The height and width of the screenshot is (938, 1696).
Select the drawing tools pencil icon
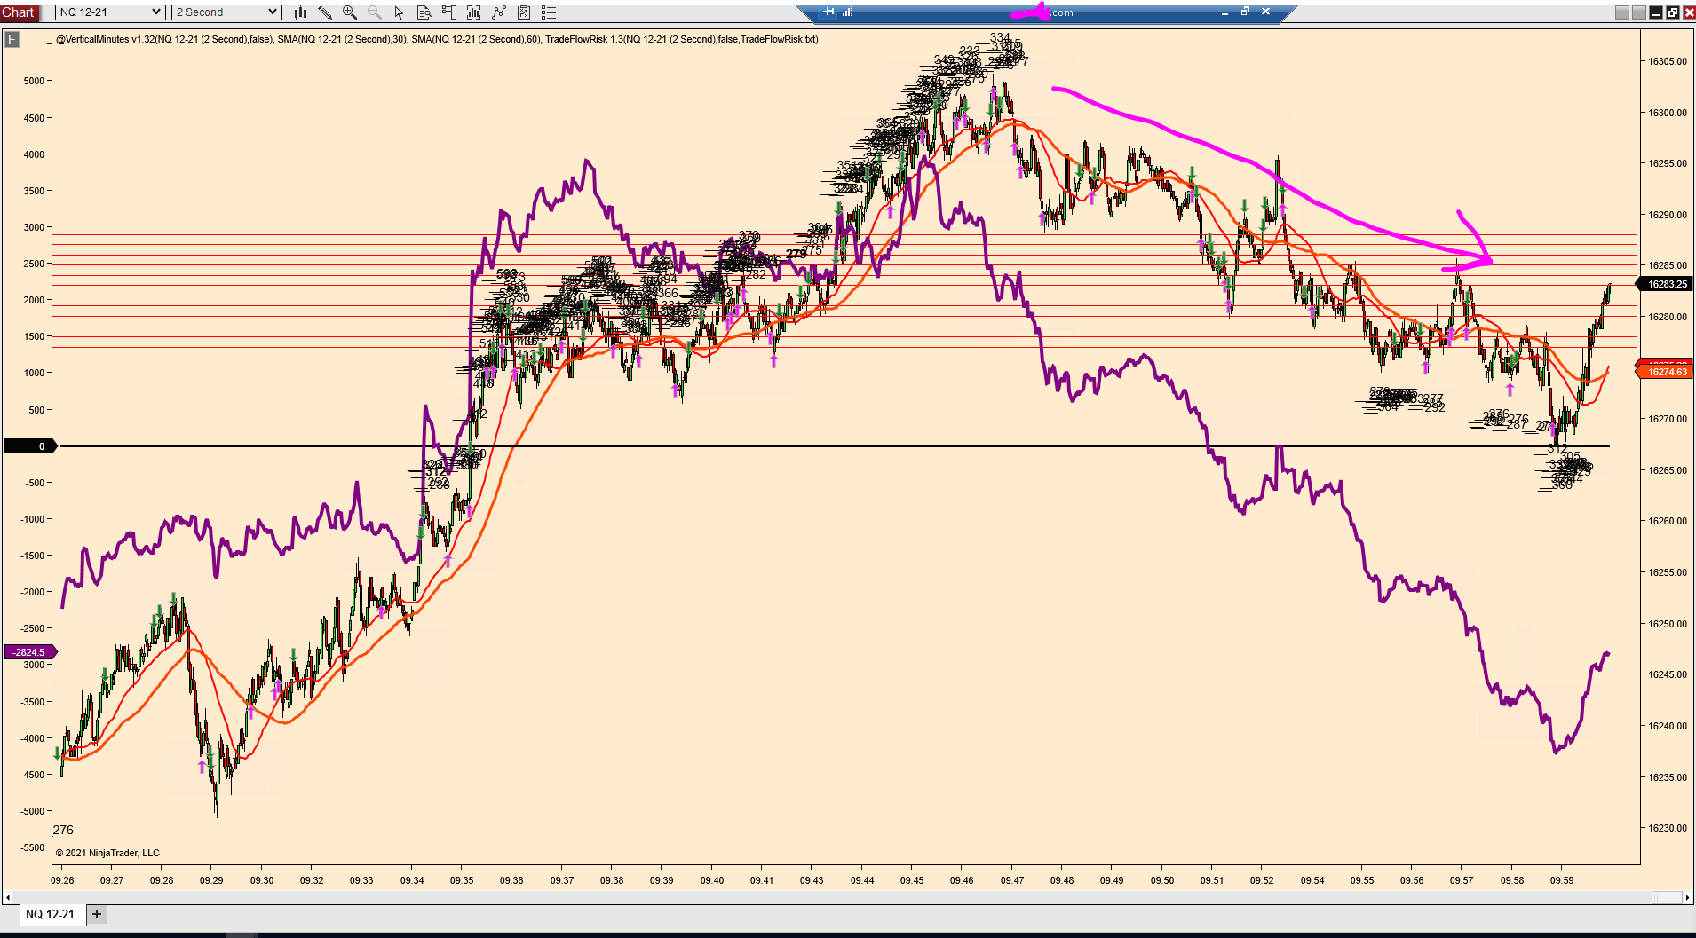[325, 12]
